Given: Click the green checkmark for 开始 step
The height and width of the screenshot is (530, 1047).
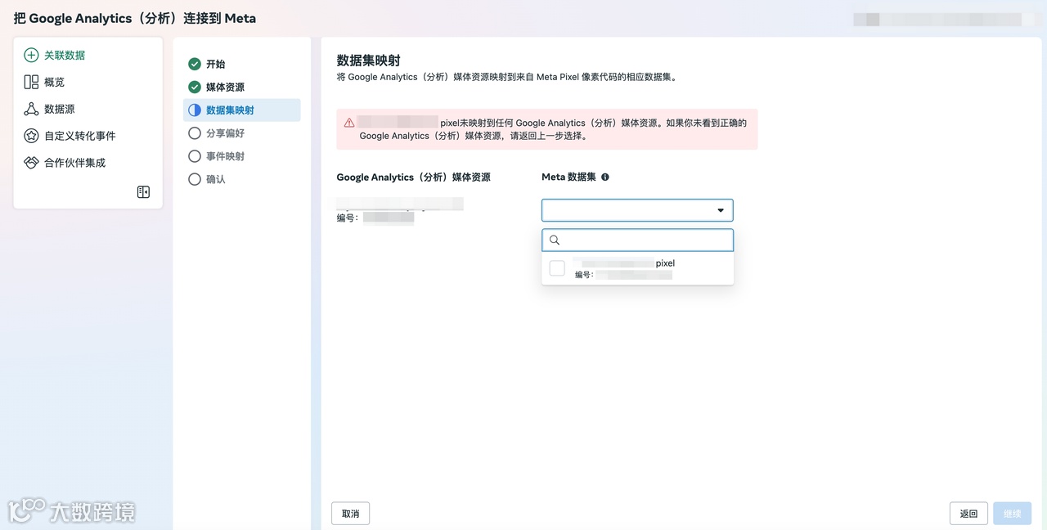Looking at the screenshot, I should point(195,64).
